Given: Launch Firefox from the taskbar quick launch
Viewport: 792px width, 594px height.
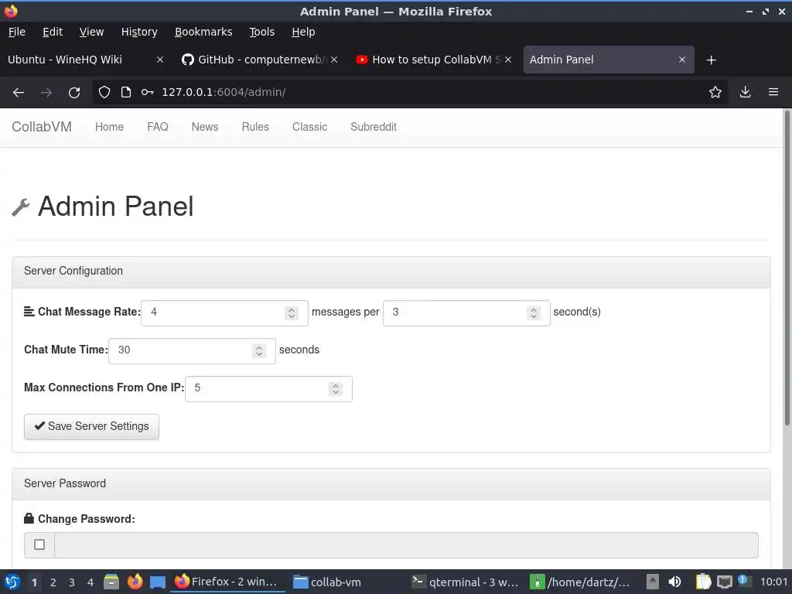Looking at the screenshot, I should (x=135, y=582).
